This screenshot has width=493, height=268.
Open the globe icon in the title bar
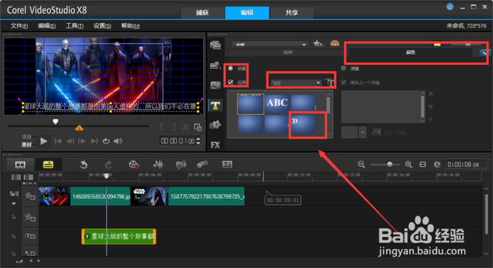click(450, 6)
